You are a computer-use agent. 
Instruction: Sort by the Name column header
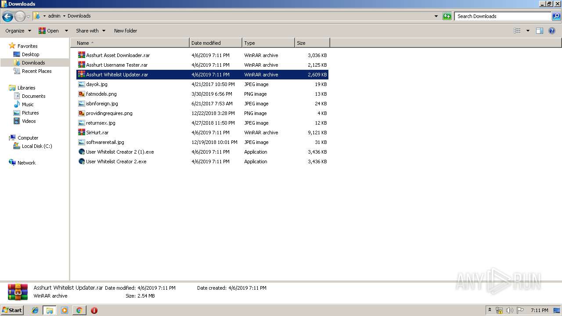[130, 43]
